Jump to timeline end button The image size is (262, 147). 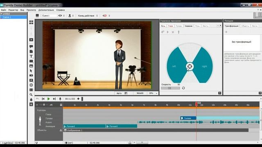(x=54, y=99)
